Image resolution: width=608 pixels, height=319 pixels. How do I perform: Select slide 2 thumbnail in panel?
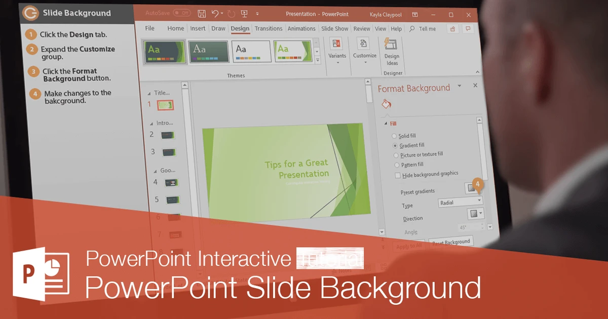(167, 135)
